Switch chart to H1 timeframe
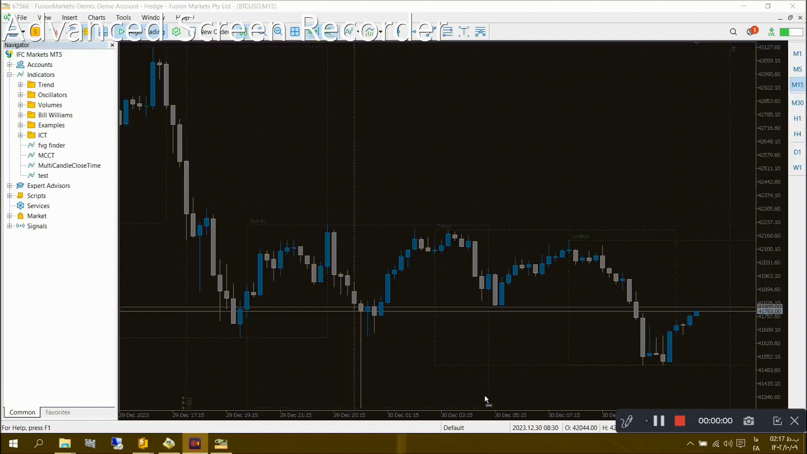 797,119
